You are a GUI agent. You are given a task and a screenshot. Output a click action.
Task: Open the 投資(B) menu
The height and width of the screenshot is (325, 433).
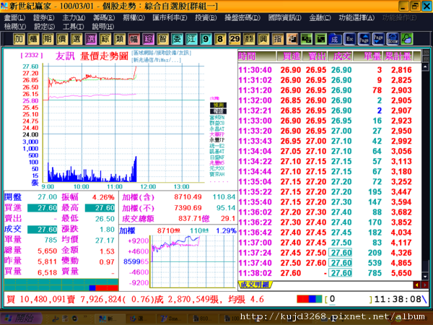(206, 18)
